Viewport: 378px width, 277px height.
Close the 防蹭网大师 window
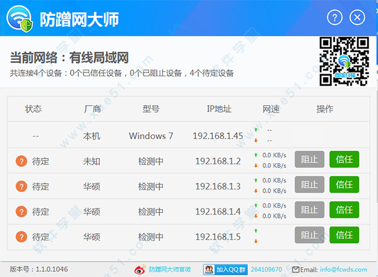[x=357, y=18]
